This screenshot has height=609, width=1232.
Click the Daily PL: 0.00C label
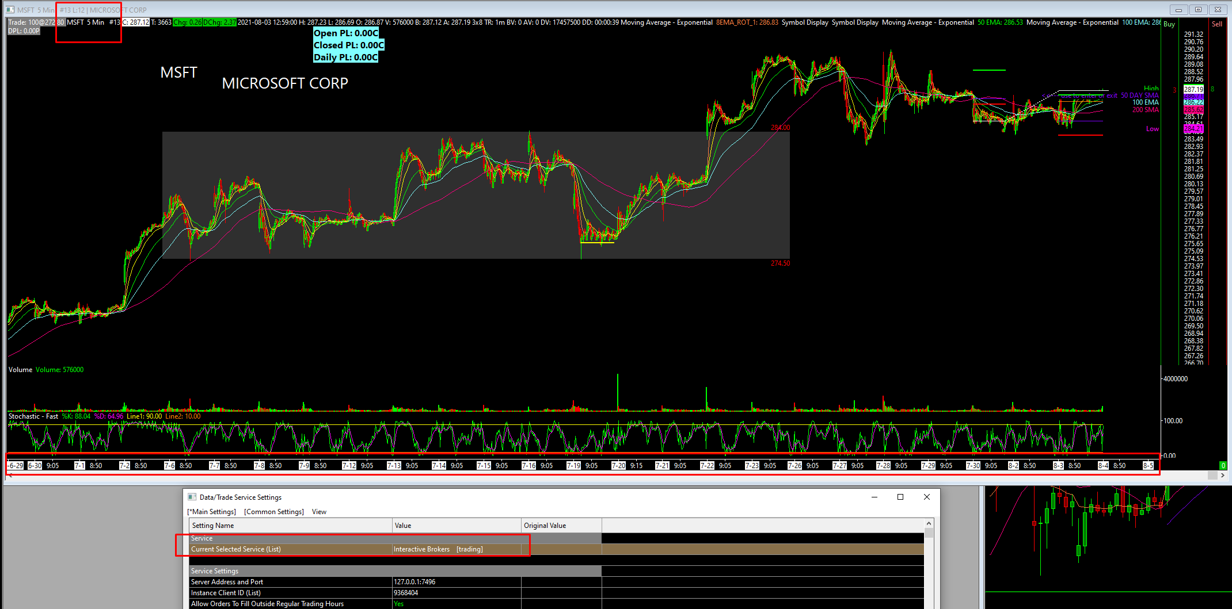[x=345, y=58]
